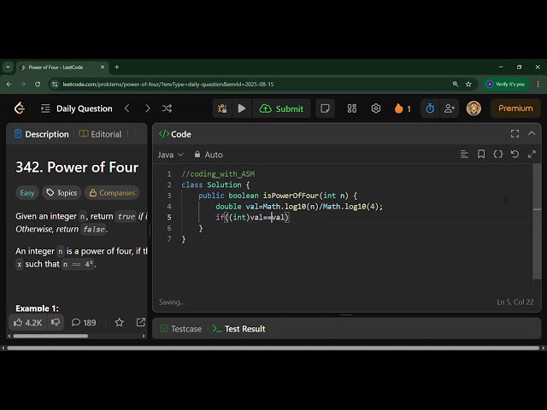Screen dimensions: 547x410
Task: Expand the Topics tag
Action: (62, 193)
